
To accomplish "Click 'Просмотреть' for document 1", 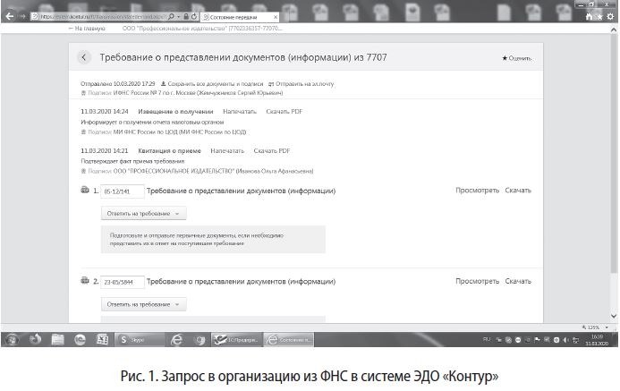I will coord(477,191).
